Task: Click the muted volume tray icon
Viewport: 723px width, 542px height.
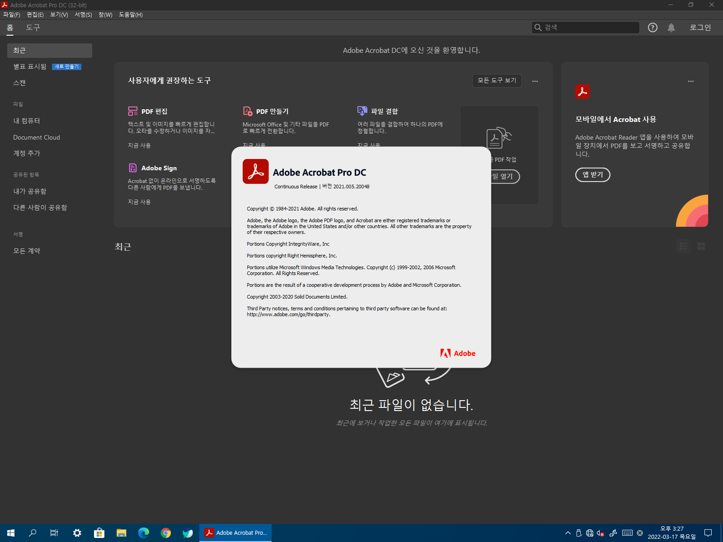Action: click(x=601, y=533)
